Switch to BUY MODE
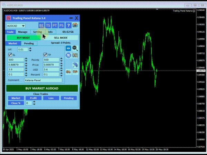Image resolution: width=207 pixels, height=155 pixels. pos(23,38)
